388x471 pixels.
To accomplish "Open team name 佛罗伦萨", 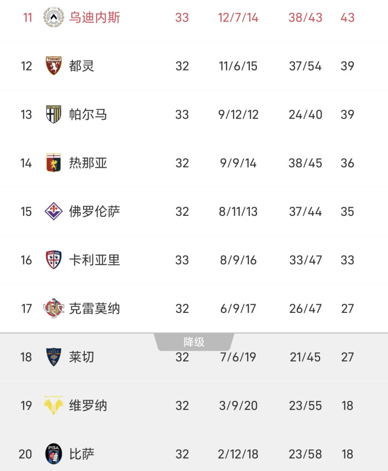I will click(94, 211).
